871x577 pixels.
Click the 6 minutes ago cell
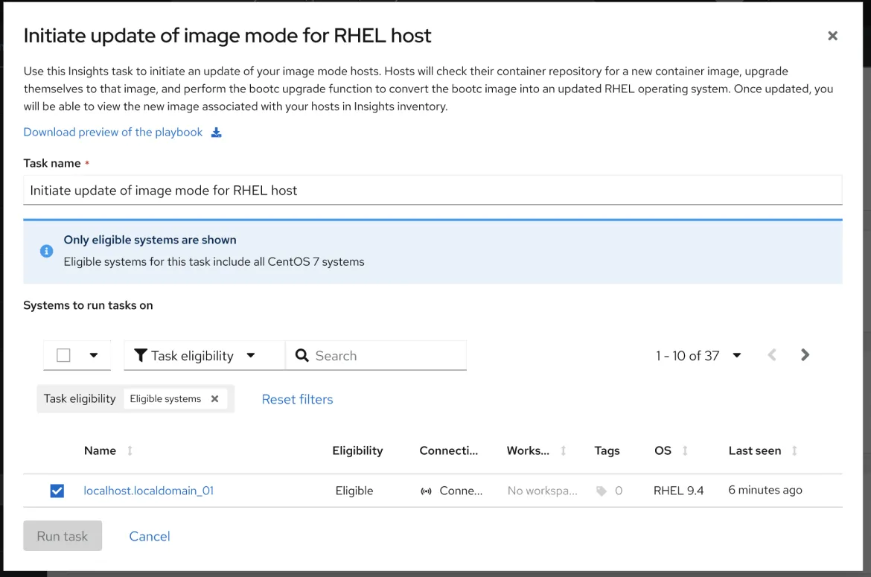click(x=765, y=490)
